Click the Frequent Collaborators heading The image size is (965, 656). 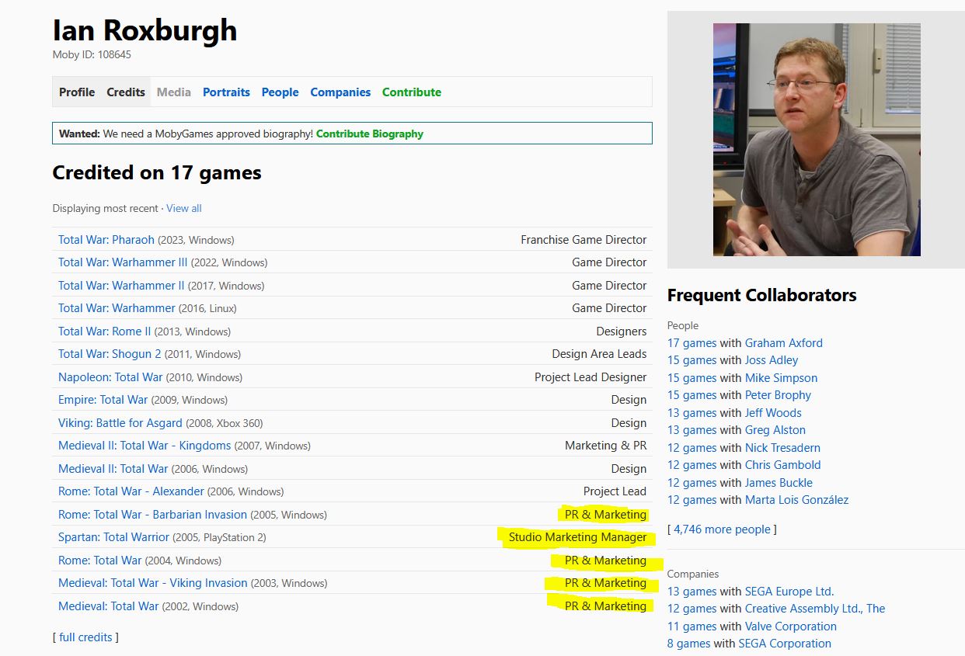[x=761, y=295]
